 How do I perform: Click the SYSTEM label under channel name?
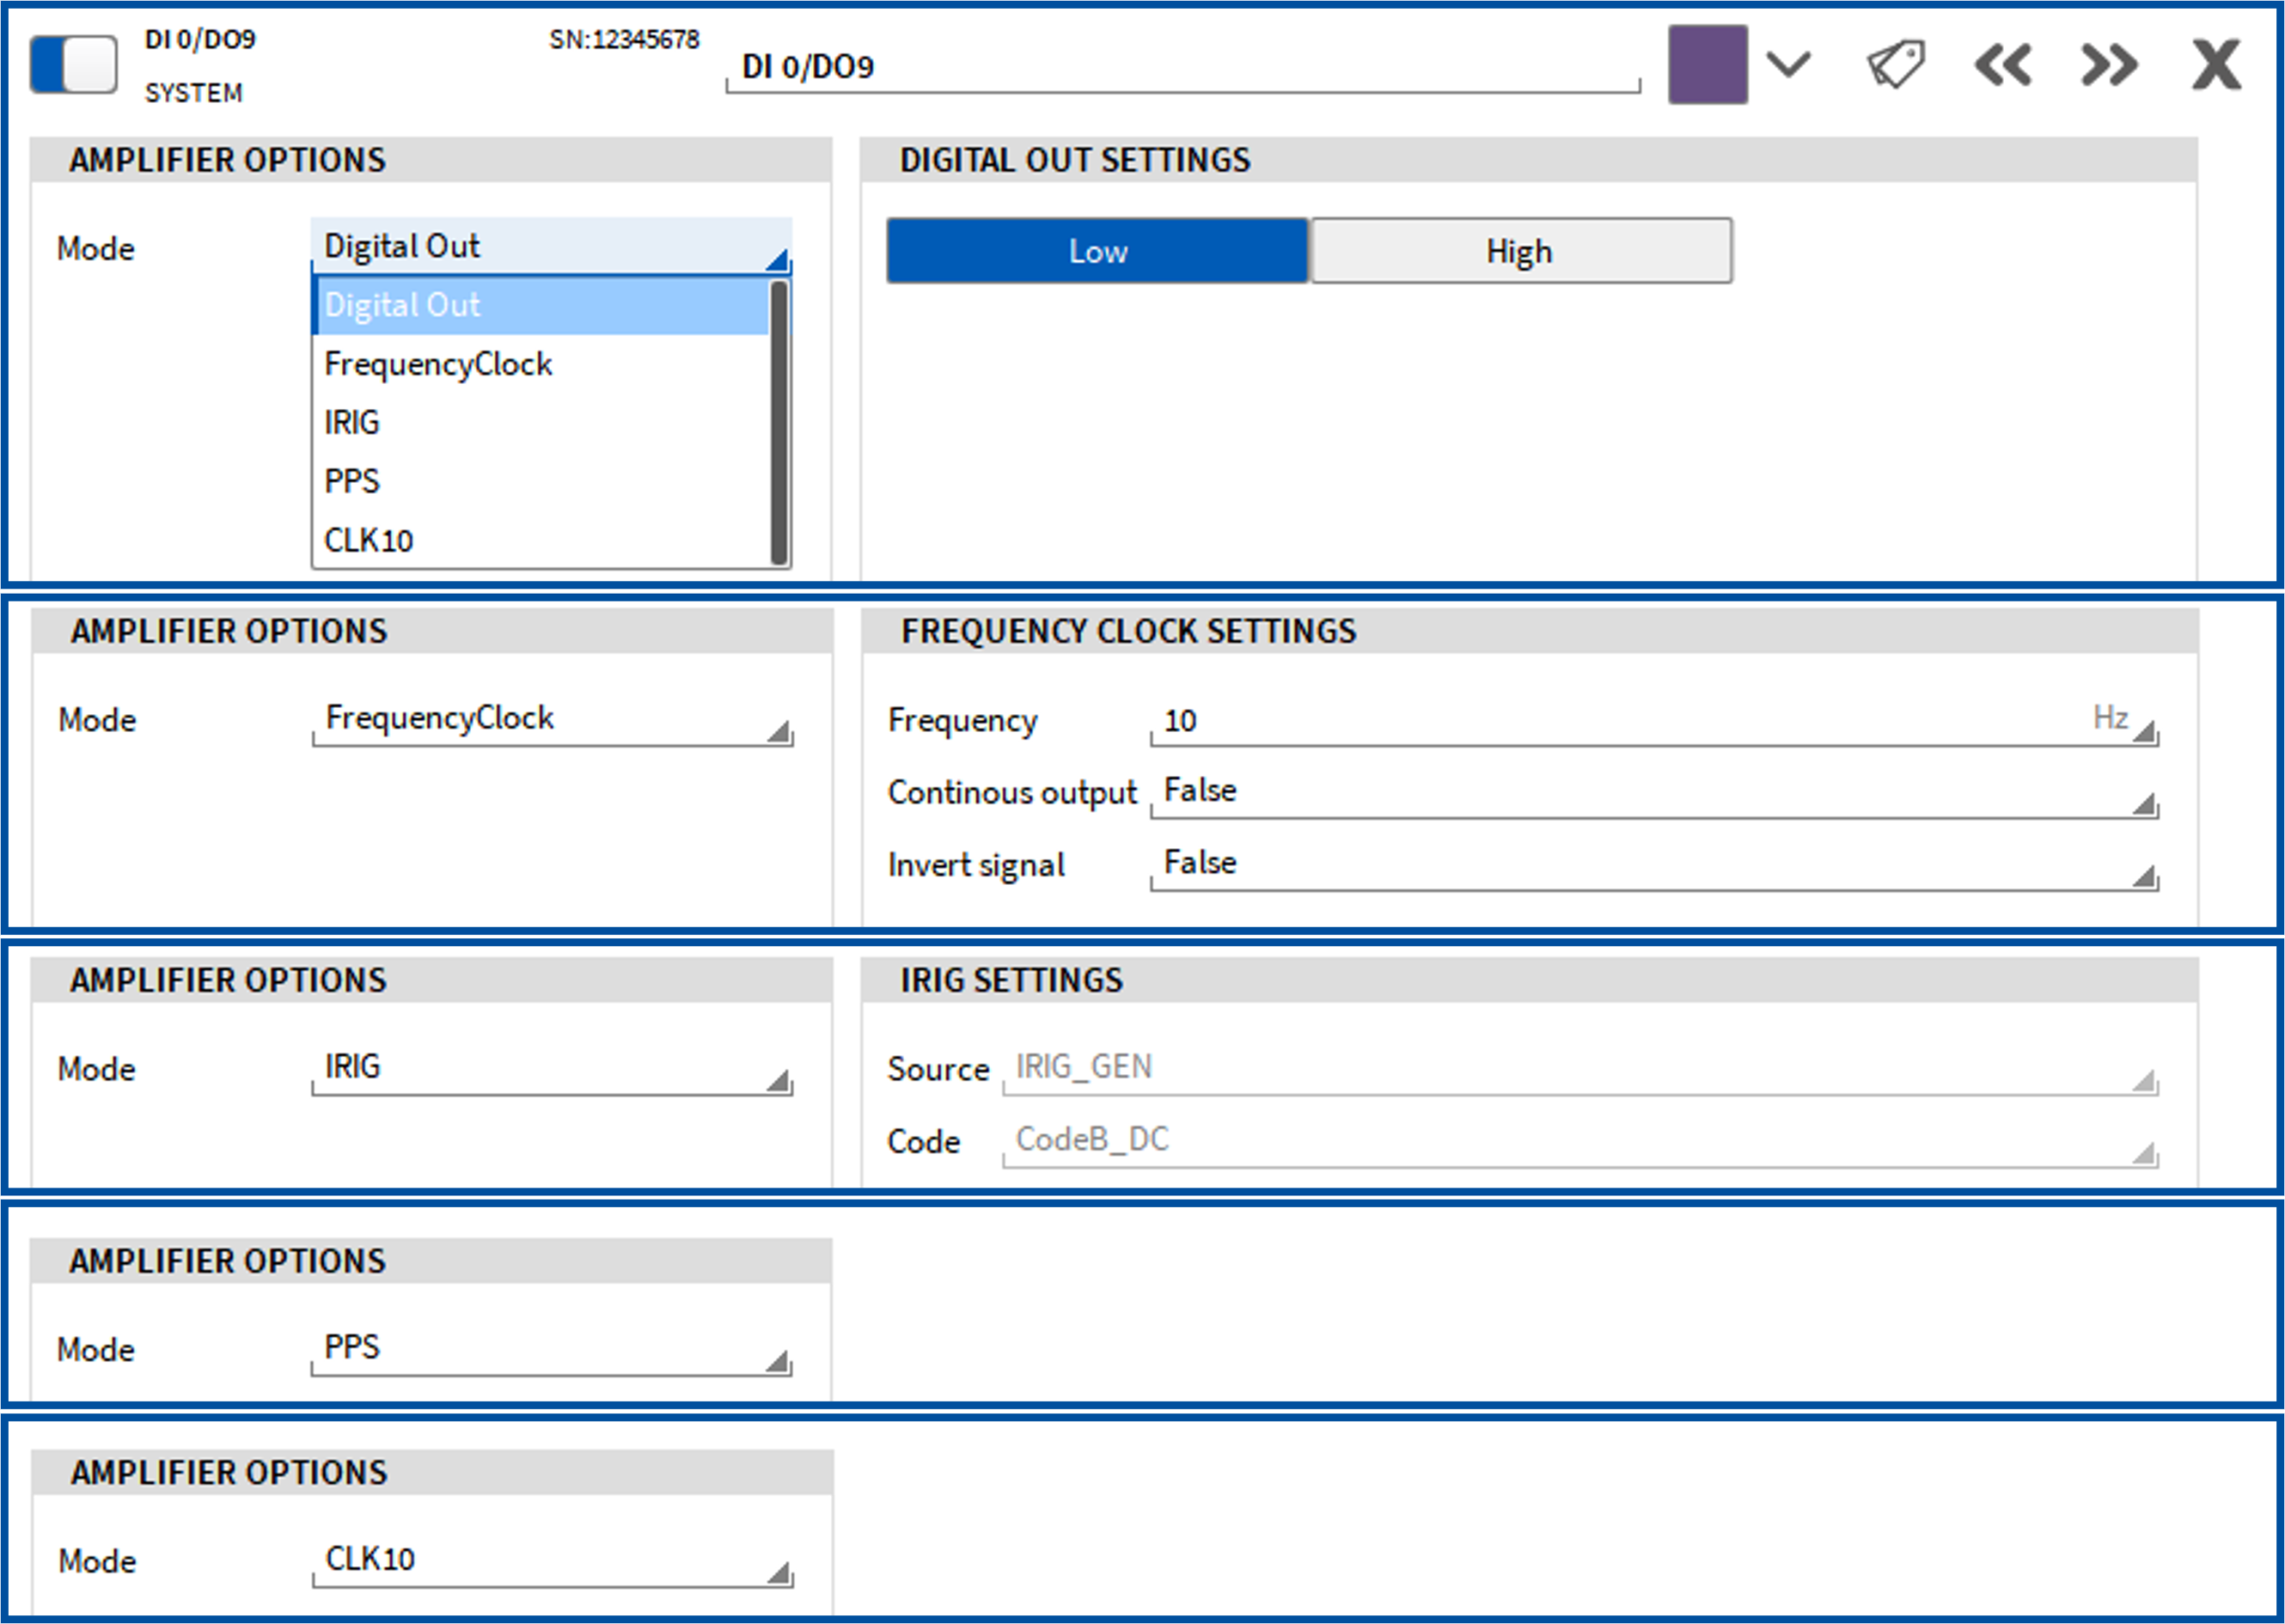pyautogui.click(x=194, y=93)
